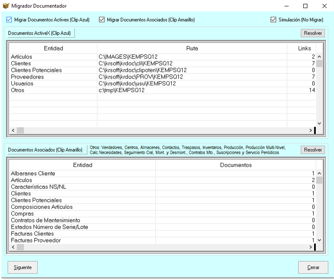The width and height of the screenshot is (334, 280).
Task: Select path C:\krsoft\krdoc\PROV\KEMPSQ12
Action: click(x=140, y=77)
